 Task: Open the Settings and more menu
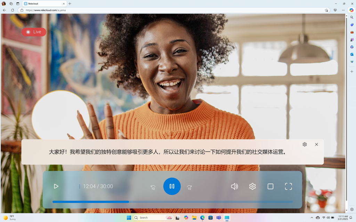pyautogui.click(x=343, y=10)
